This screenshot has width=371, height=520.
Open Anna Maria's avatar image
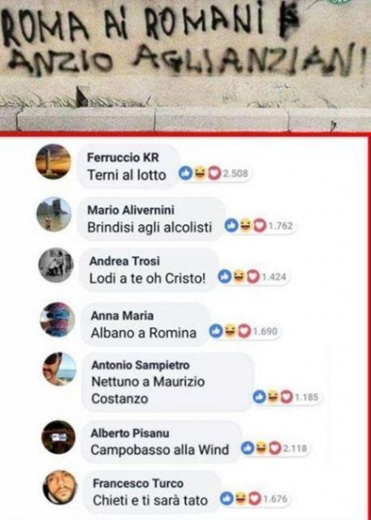click(58, 319)
